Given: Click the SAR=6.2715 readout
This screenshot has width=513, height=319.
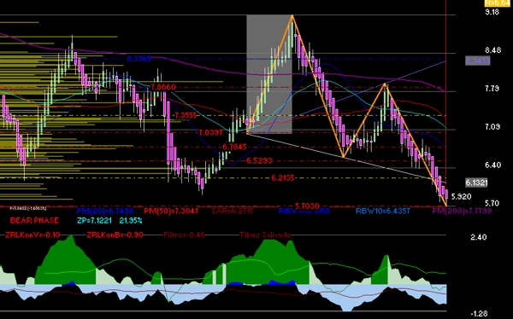Looking at the screenshot, I should (x=233, y=211).
